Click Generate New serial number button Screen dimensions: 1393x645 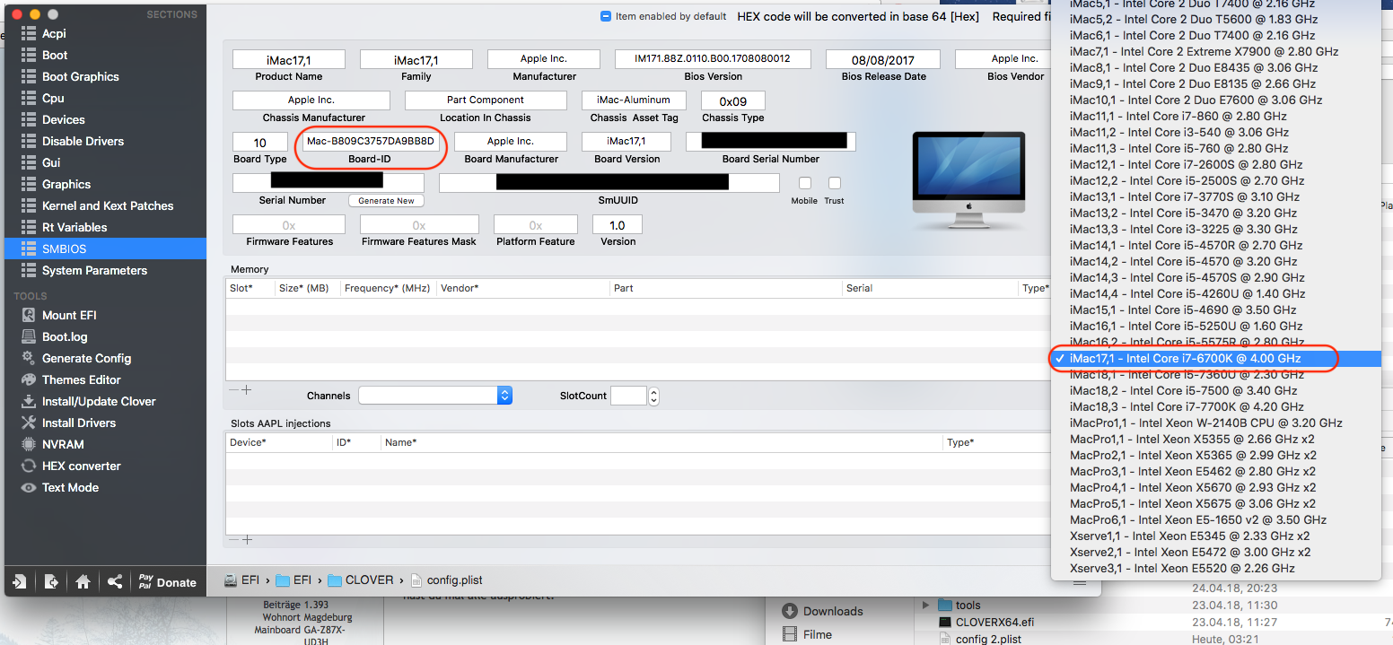pos(386,201)
